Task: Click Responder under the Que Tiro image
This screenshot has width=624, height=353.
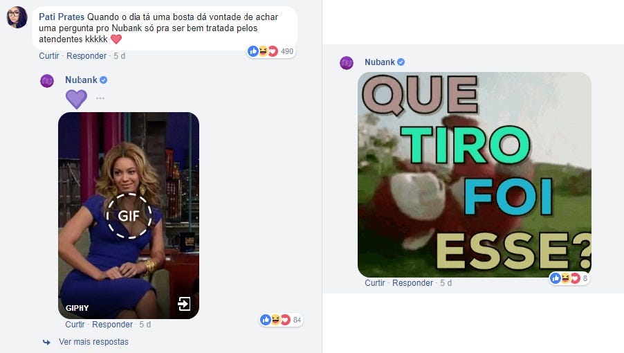Action: [x=412, y=283]
